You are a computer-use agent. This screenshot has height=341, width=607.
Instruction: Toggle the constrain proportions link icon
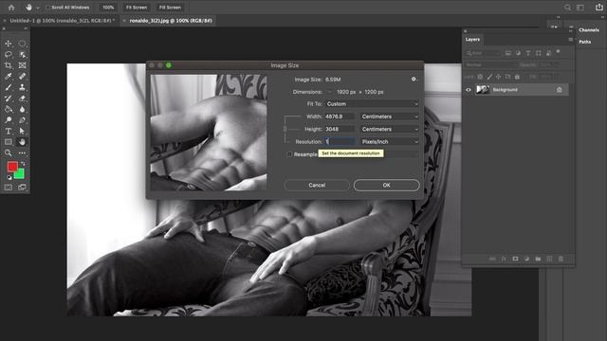click(x=285, y=129)
